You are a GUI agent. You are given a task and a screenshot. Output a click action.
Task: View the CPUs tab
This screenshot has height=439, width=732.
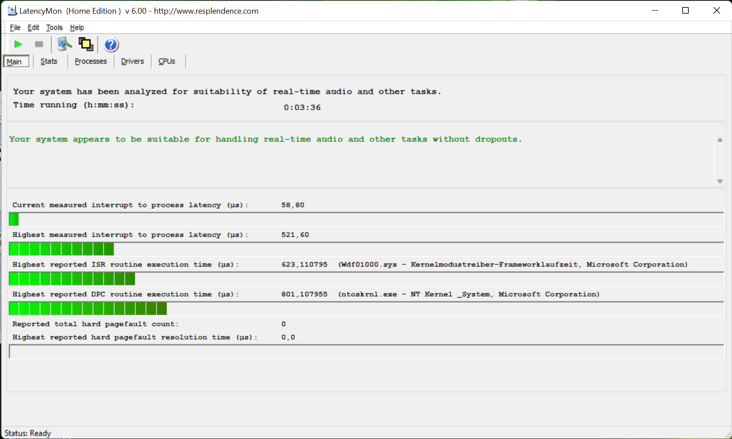167,61
